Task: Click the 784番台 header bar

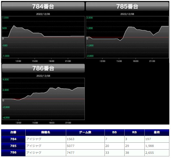Action: [43, 6]
